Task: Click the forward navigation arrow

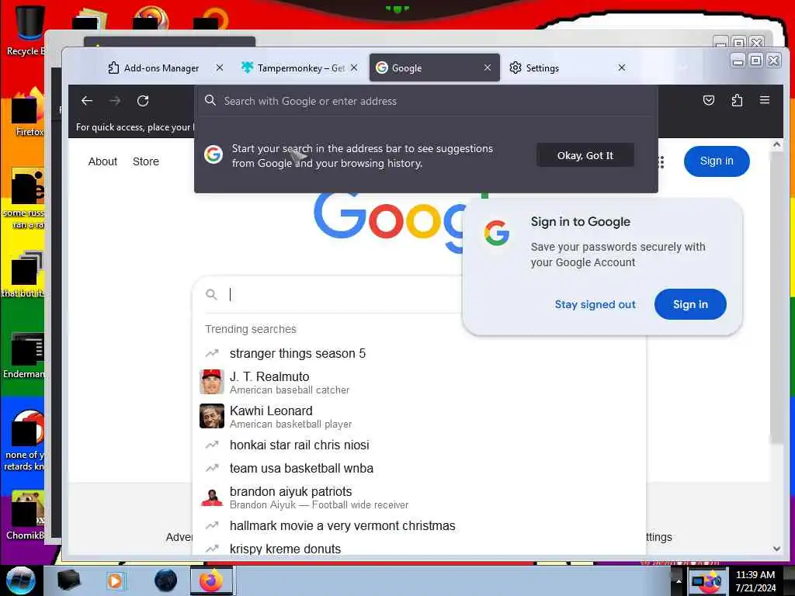Action: pos(115,101)
